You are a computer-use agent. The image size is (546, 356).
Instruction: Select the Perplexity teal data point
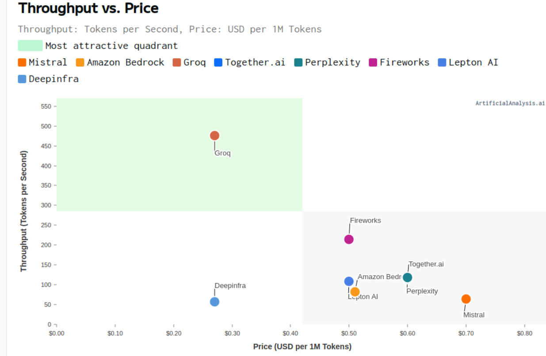click(408, 277)
